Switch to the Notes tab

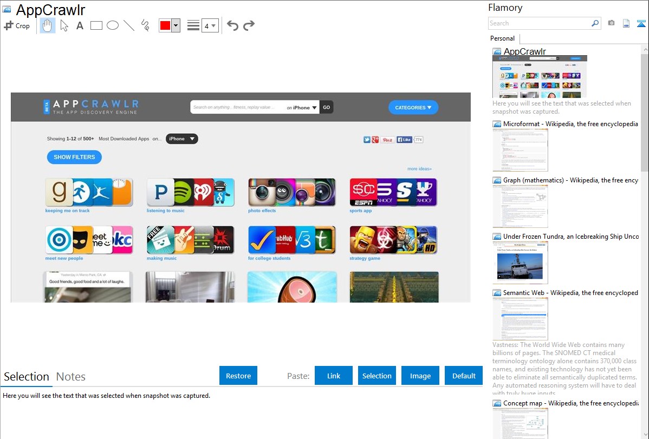click(71, 377)
